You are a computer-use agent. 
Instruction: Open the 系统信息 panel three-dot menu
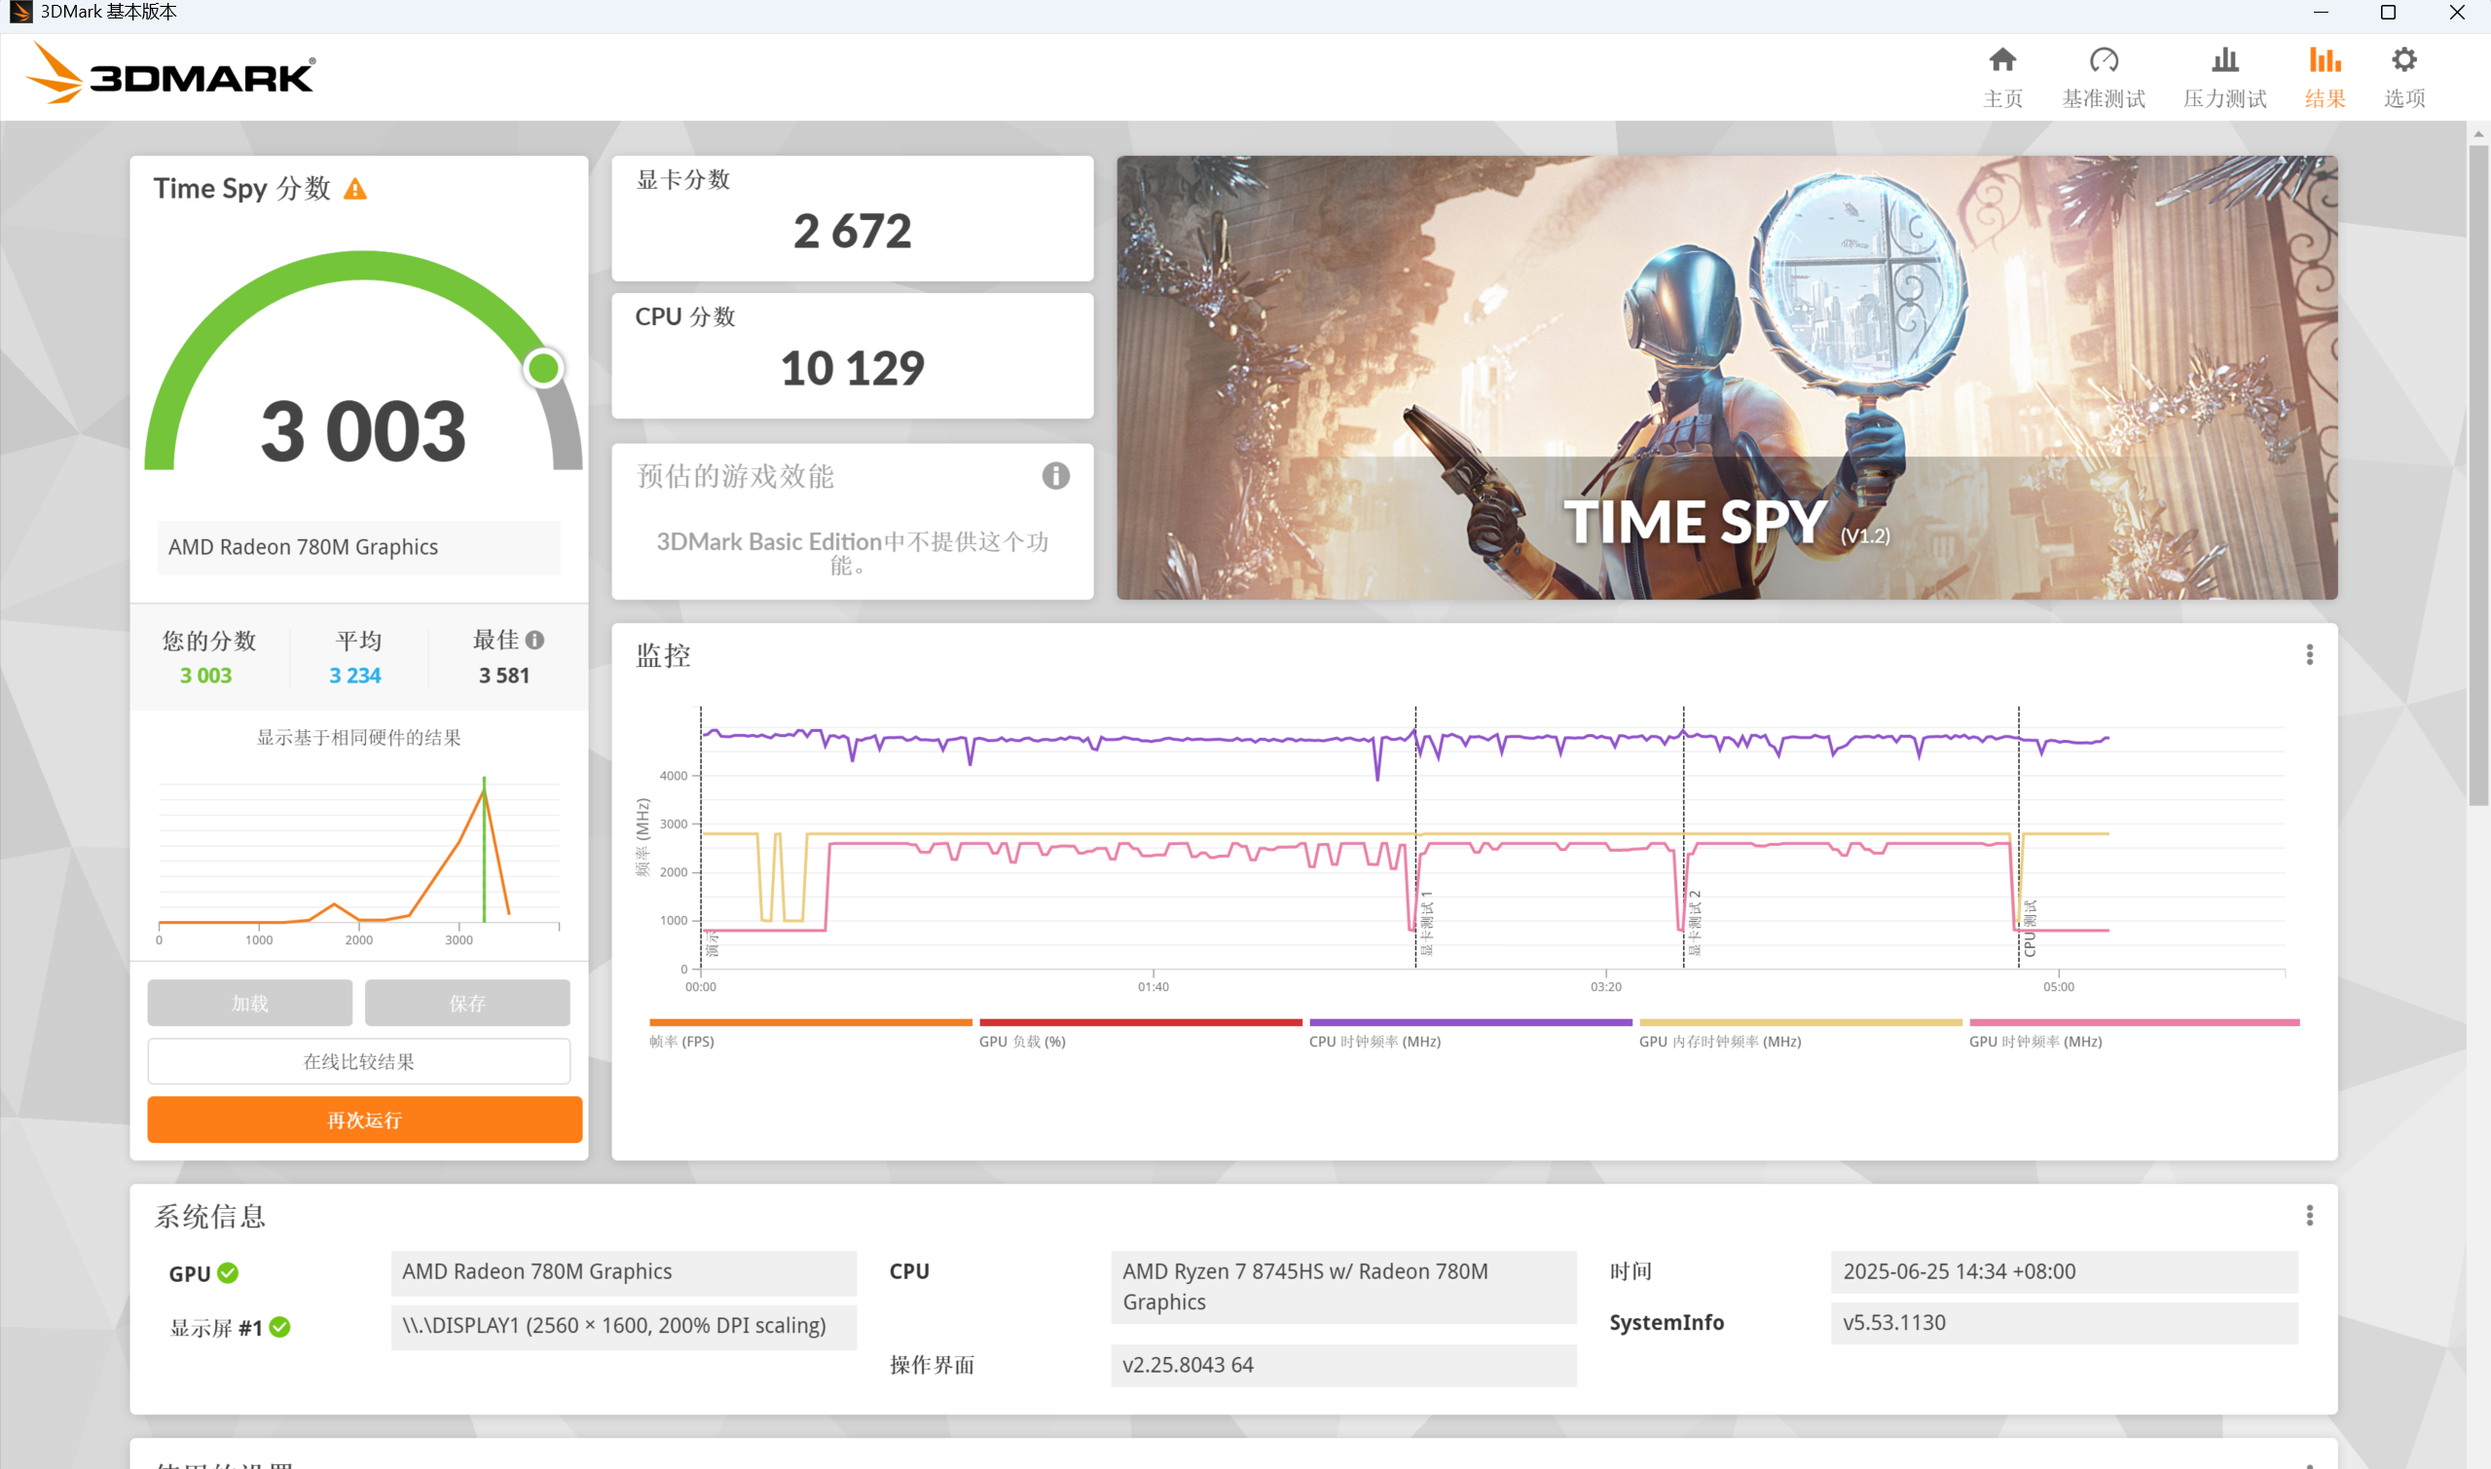click(x=2309, y=1216)
